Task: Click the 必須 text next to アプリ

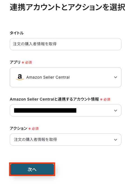Action: click(28, 62)
